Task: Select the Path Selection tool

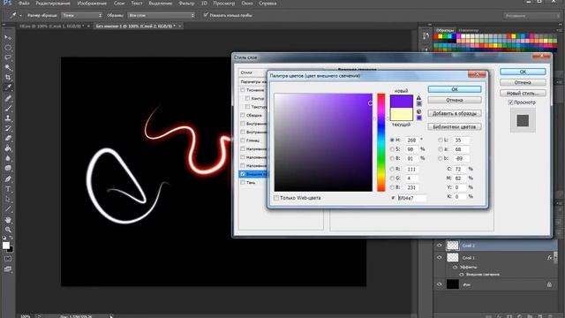Action: click(8, 199)
